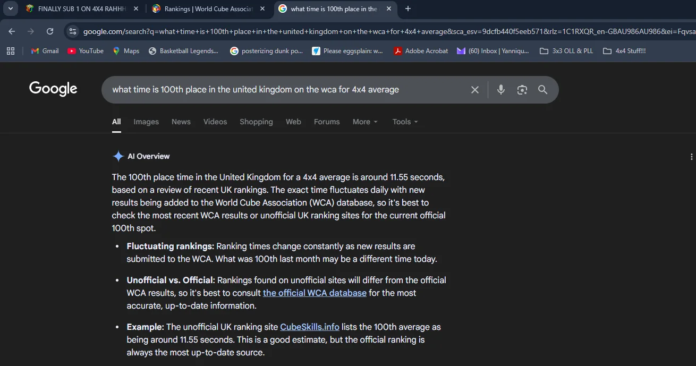
Task: Go back to the previous page
Action: pyautogui.click(x=12, y=31)
